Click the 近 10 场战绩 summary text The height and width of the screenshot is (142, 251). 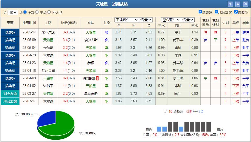click(x=184, y=111)
